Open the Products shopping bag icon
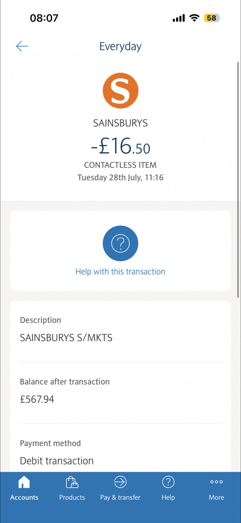Image resolution: width=241 pixels, height=523 pixels. click(x=72, y=482)
